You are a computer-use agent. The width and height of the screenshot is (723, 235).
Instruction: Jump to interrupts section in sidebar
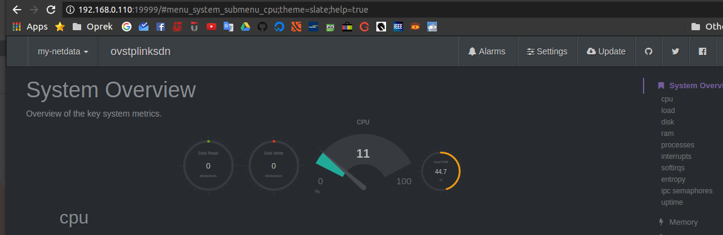click(x=676, y=156)
